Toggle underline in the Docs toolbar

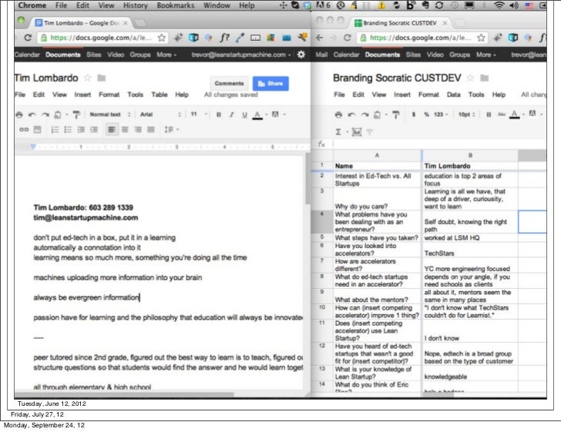(245, 115)
